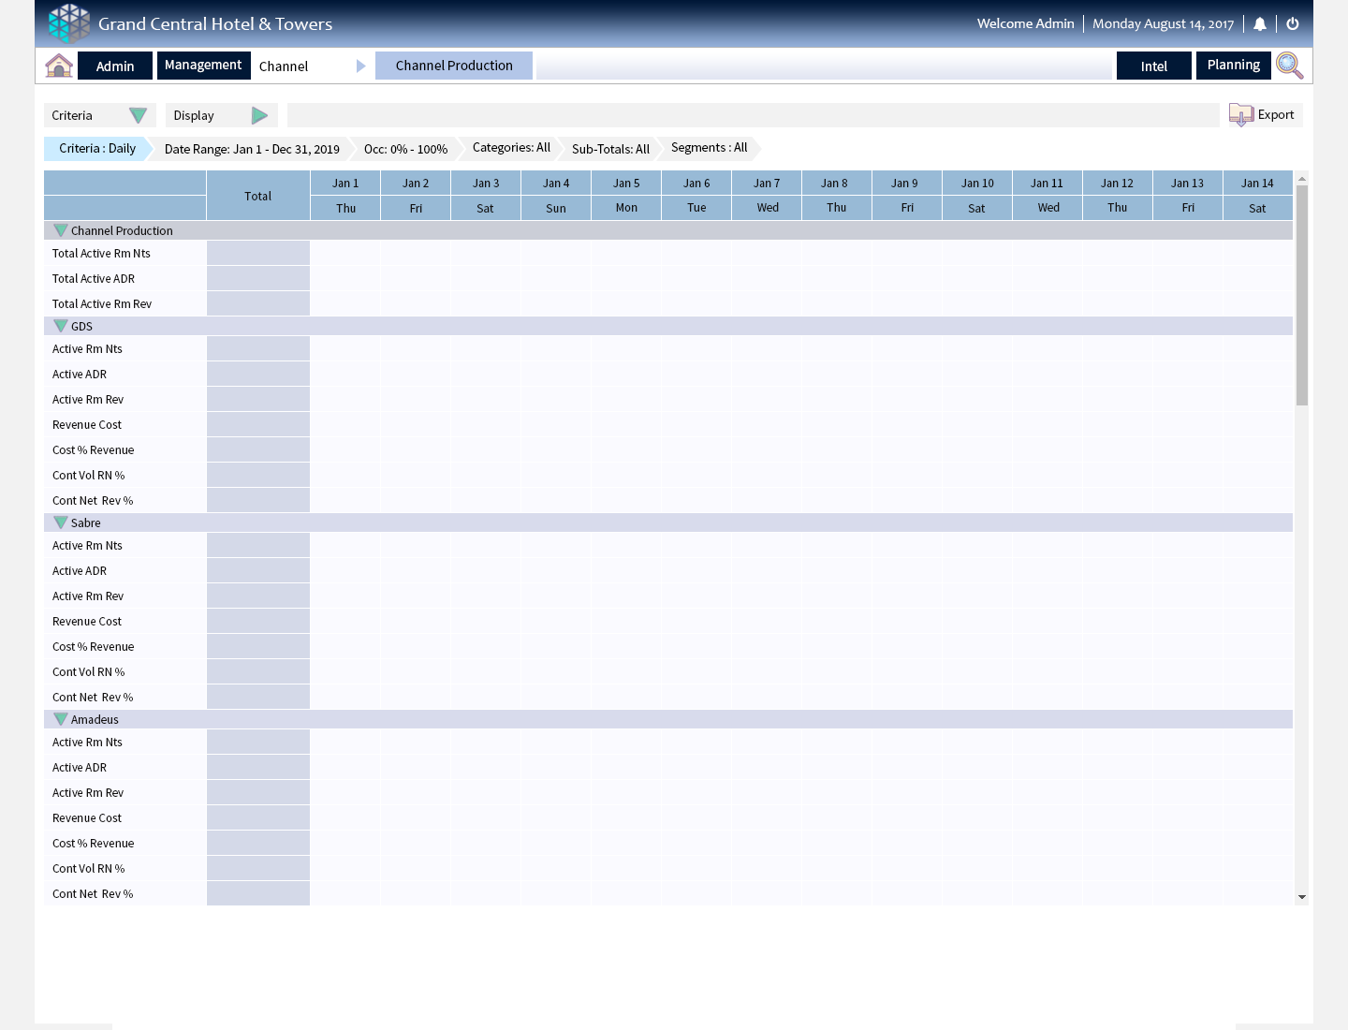Open the notifications bell icon

tap(1260, 24)
